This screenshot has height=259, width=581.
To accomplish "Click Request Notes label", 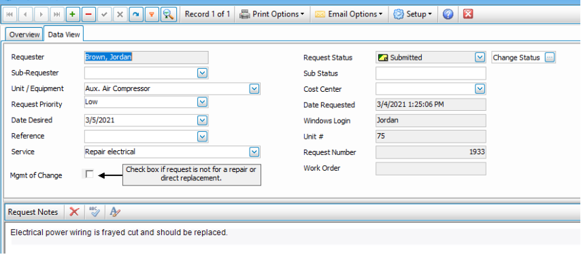I will [33, 212].
